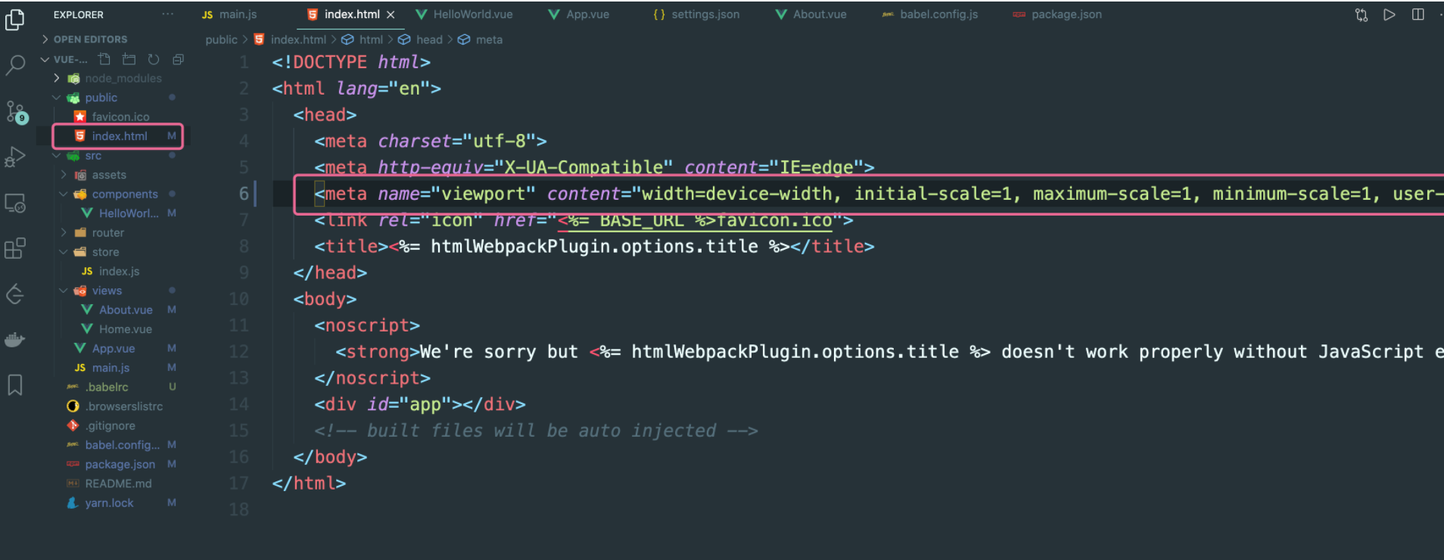Open babel.config.js in the explorer tree
This screenshot has width=1444, height=560.
[x=114, y=445]
